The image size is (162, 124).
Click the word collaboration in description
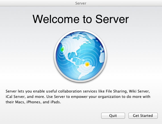(70, 91)
